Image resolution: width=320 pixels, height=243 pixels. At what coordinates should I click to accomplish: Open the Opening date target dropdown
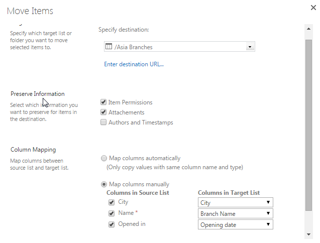[x=236, y=224]
